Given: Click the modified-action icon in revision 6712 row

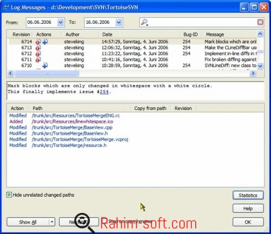Looking at the screenshot, I should click(38, 54).
